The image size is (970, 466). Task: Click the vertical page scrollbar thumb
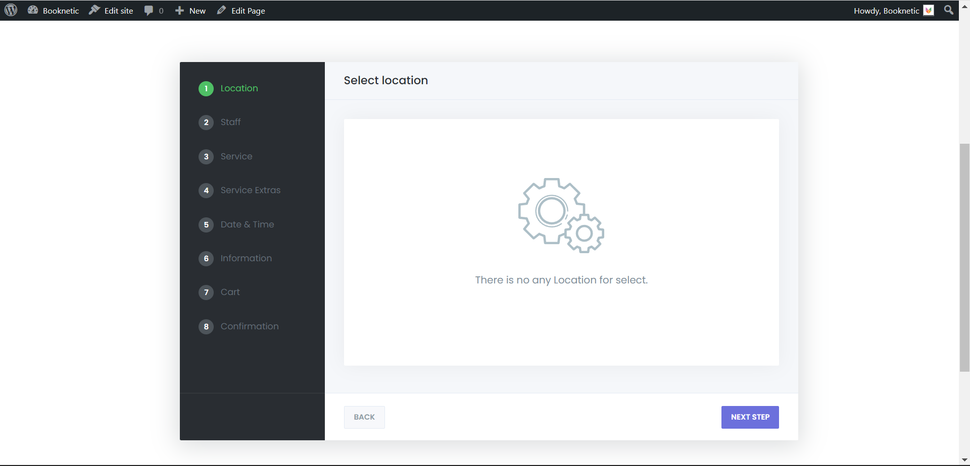point(964,258)
